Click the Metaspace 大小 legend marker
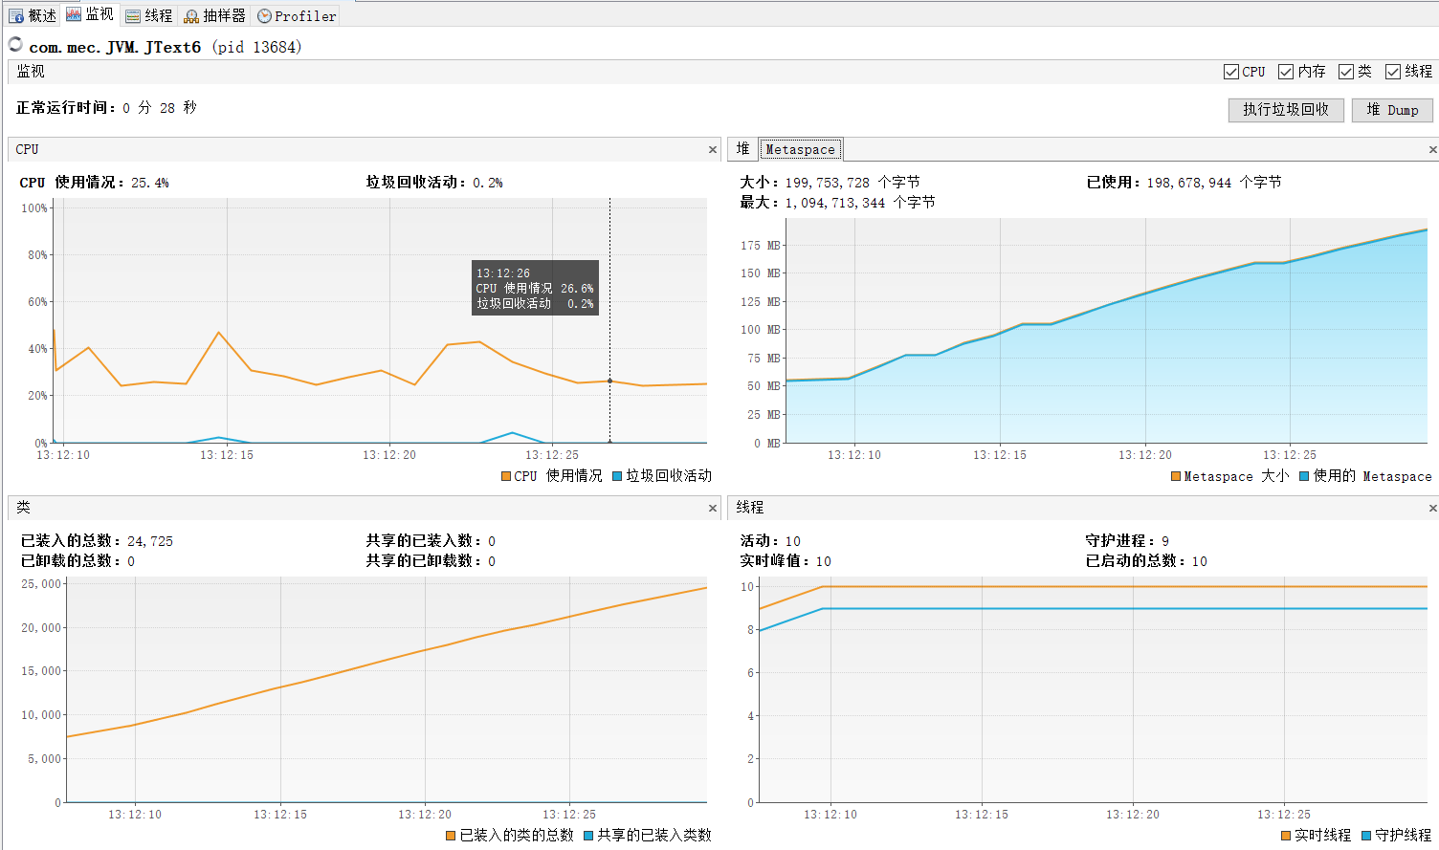 point(1174,476)
